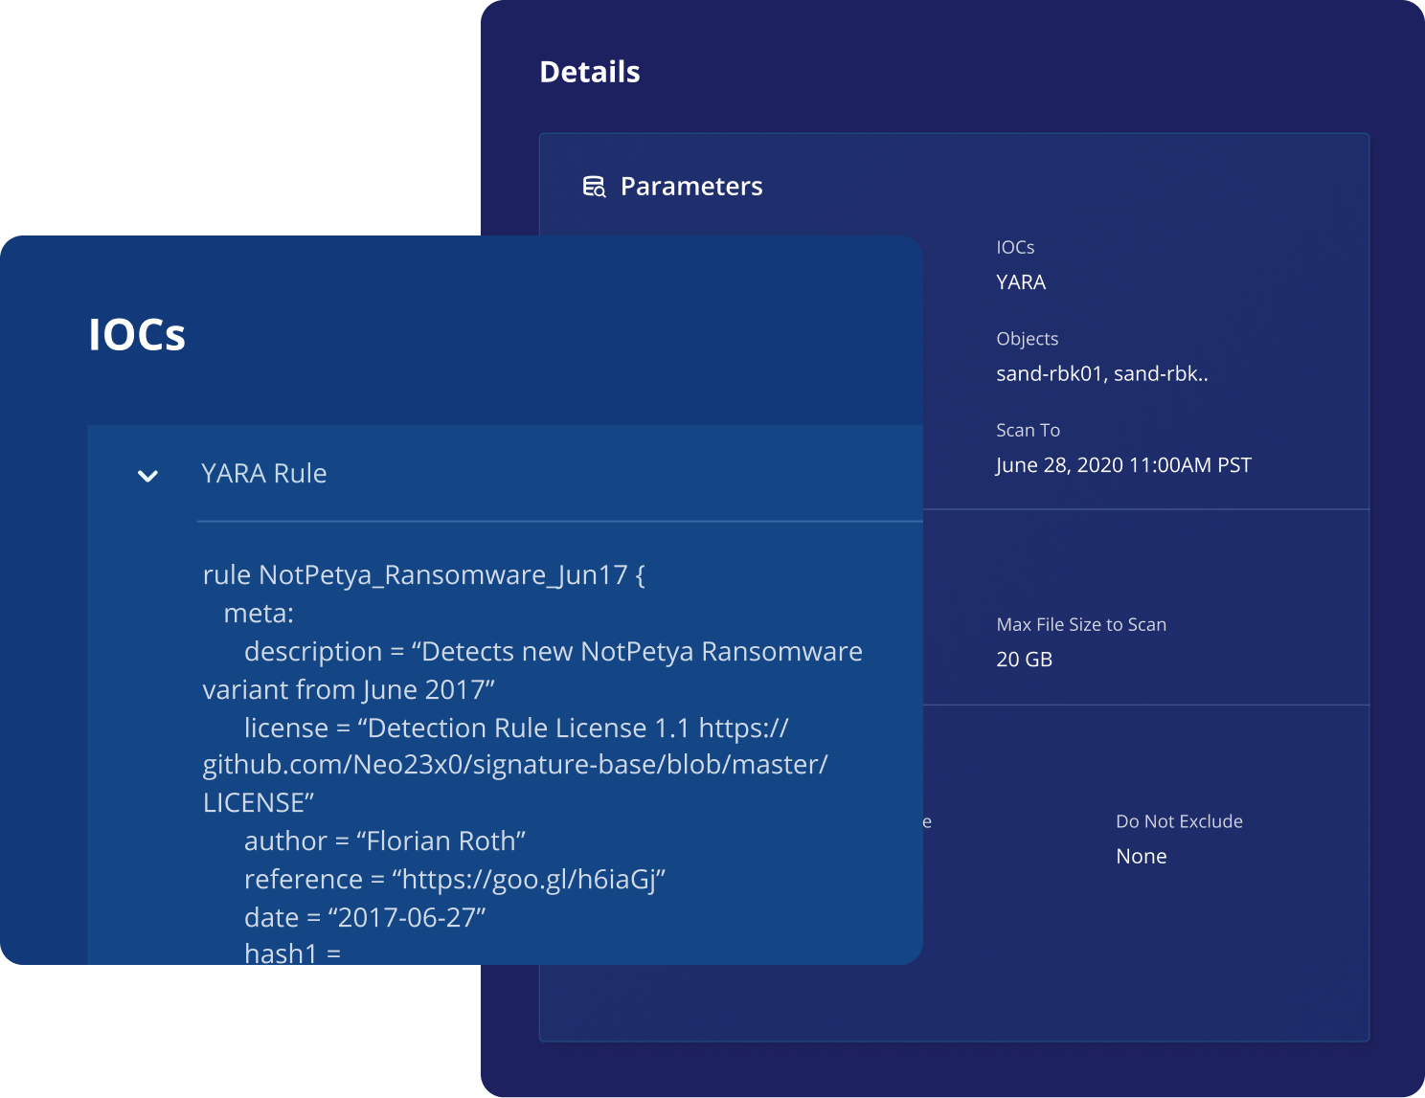Click the author Florian Roth line
This screenshot has height=1098, width=1425.
(384, 841)
